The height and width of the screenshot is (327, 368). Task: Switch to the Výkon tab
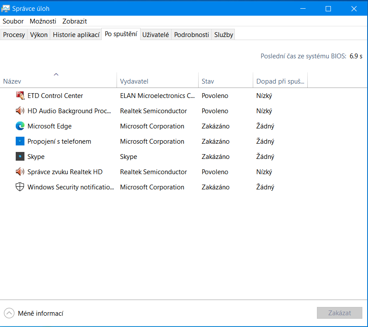click(x=39, y=35)
